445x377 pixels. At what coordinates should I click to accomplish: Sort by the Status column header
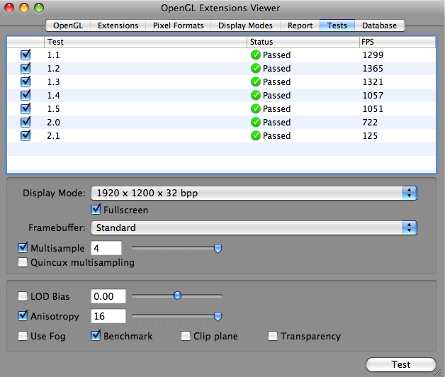[x=303, y=42]
